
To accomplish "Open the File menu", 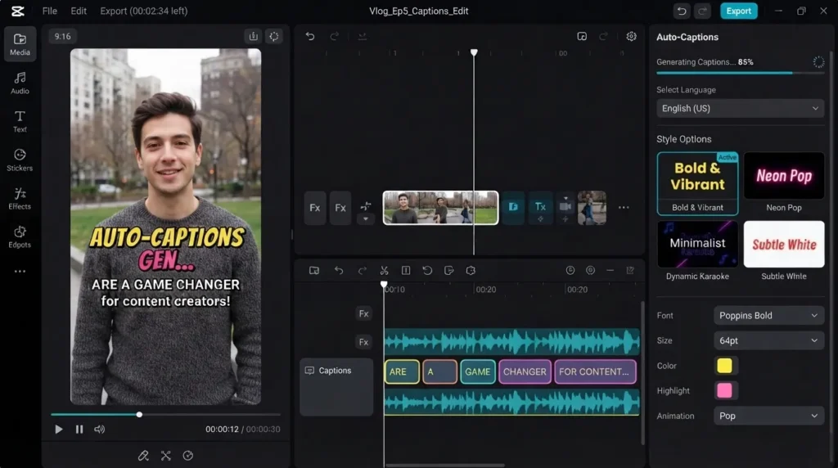I will coord(50,11).
